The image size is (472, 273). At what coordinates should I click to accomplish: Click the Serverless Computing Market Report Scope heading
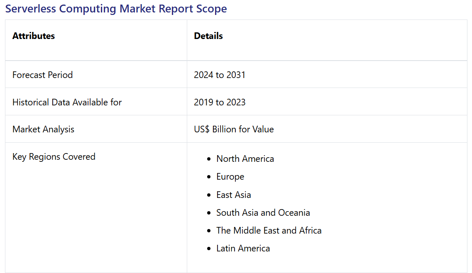click(116, 9)
